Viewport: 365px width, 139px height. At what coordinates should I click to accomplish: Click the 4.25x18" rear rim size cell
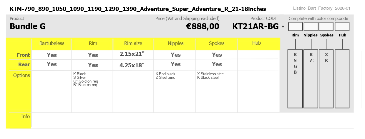(x=132, y=65)
